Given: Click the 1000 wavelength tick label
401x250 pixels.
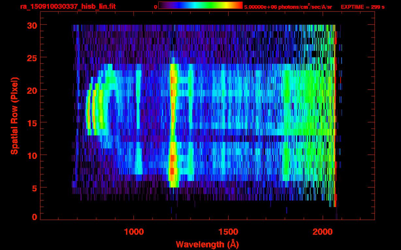Looking at the screenshot, I should coord(134,232).
